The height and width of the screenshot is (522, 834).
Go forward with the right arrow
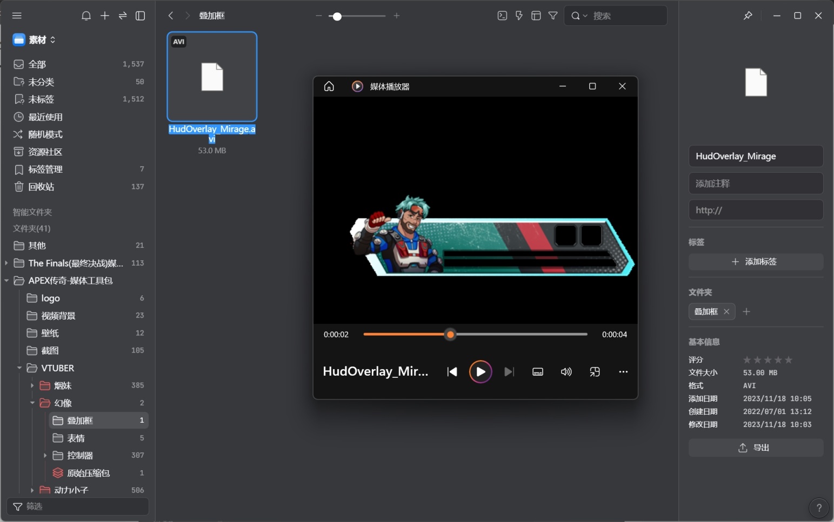click(x=188, y=16)
